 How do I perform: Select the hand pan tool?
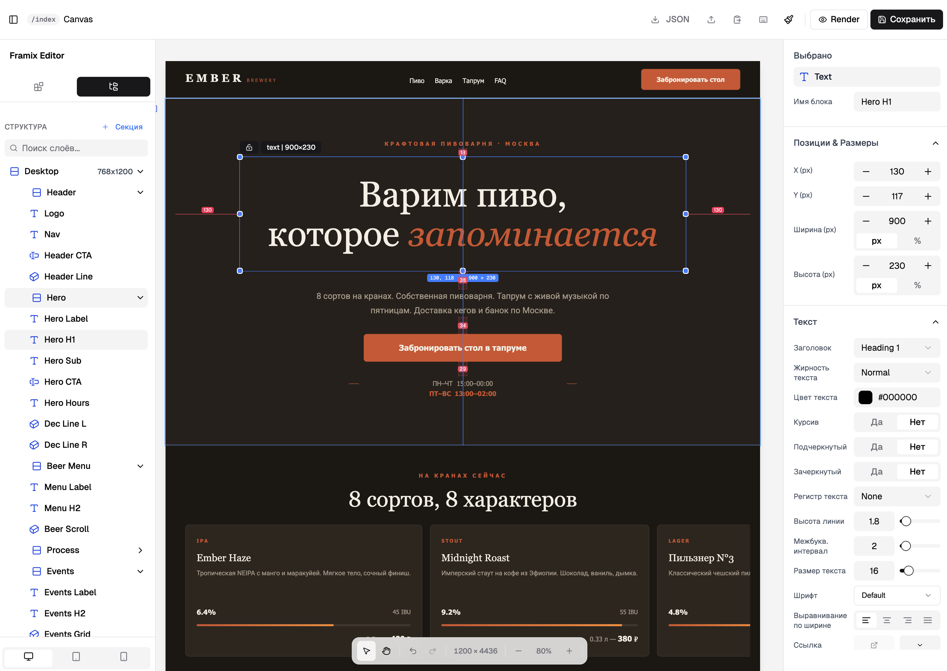pos(386,651)
